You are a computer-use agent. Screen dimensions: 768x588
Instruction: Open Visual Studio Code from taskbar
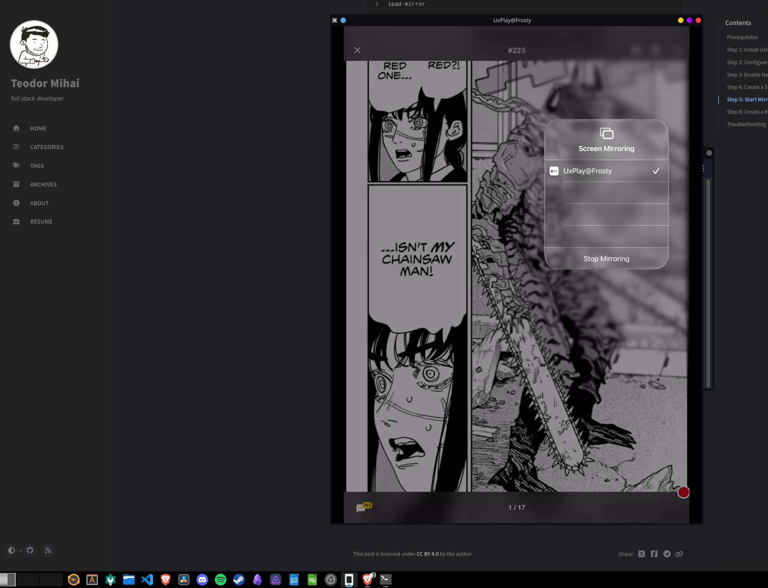147,580
